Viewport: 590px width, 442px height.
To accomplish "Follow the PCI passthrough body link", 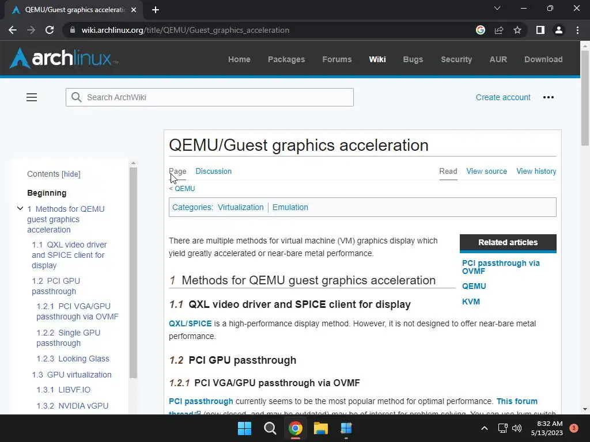I will (201, 401).
